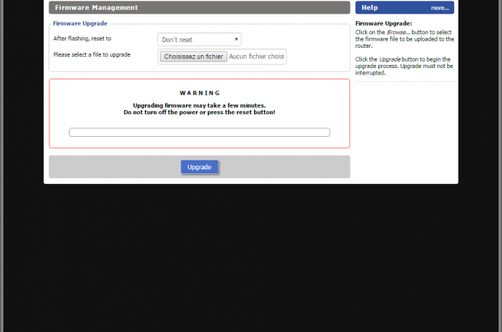Click the "After flashing, reset to" label
Image resolution: width=502 pixels, height=332 pixels.
coord(83,39)
